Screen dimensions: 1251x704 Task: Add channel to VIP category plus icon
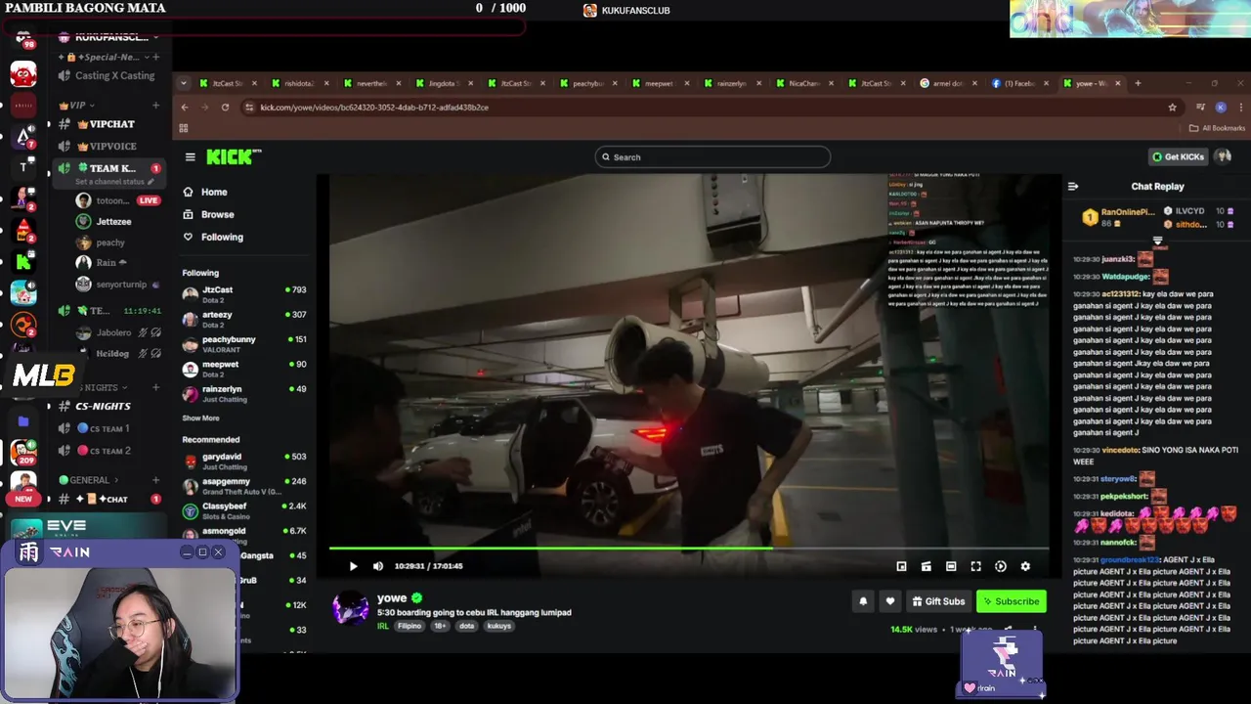pyautogui.click(x=155, y=105)
